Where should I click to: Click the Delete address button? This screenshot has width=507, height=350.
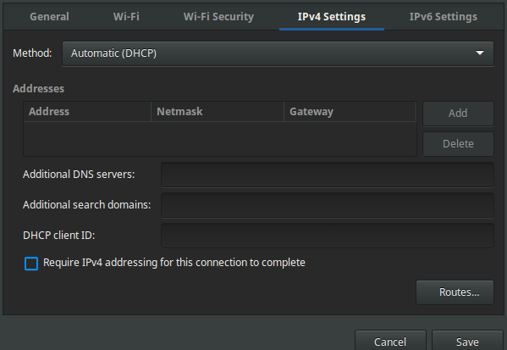pyautogui.click(x=458, y=144)
